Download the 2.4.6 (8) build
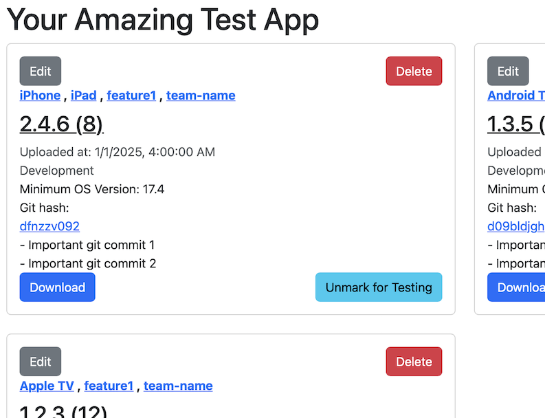The image size is (545, 418). [58, 287]
